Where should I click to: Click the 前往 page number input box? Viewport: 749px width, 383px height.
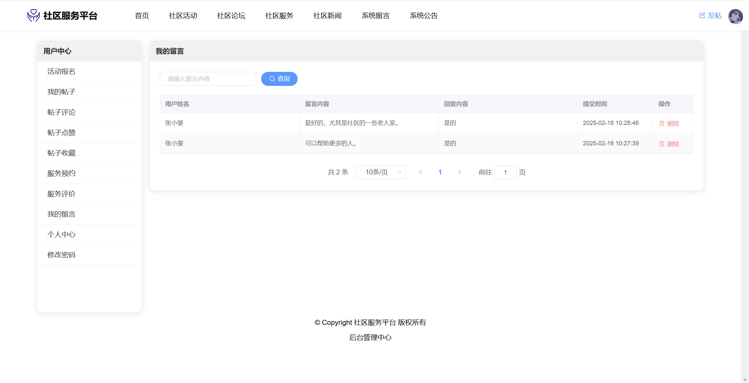point(505,172)
